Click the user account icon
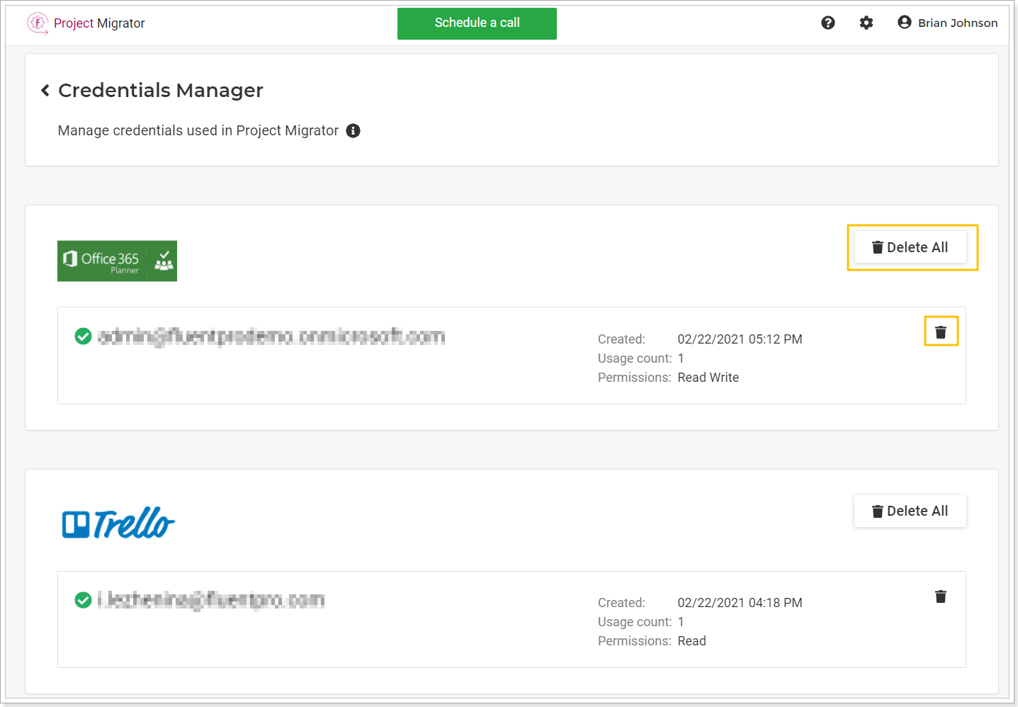The height and width of the screenshot is (707, 1018). point(904,22)
